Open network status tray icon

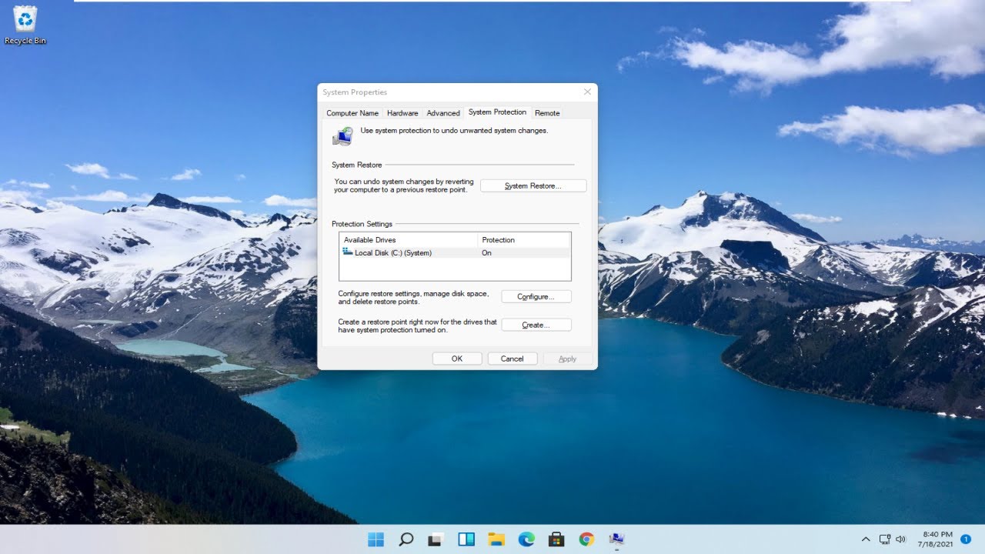pos(885,539)
